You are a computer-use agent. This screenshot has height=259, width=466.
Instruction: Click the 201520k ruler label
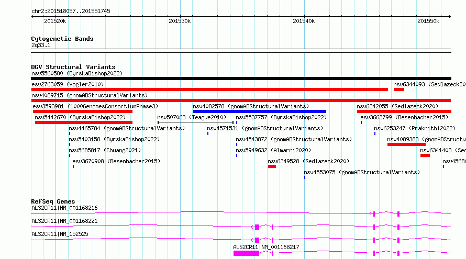(x=55, y=21)
